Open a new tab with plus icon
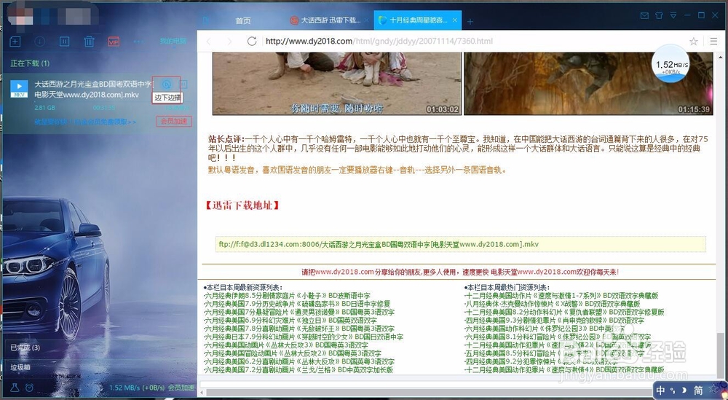The height and width of the screenshot is (400, 728). tap(470, 21)
